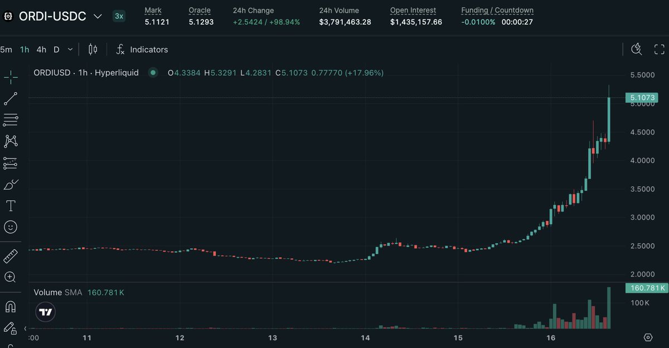Select the crosshair cursor tool
The image size is (669, 348).
pos(11,77)
